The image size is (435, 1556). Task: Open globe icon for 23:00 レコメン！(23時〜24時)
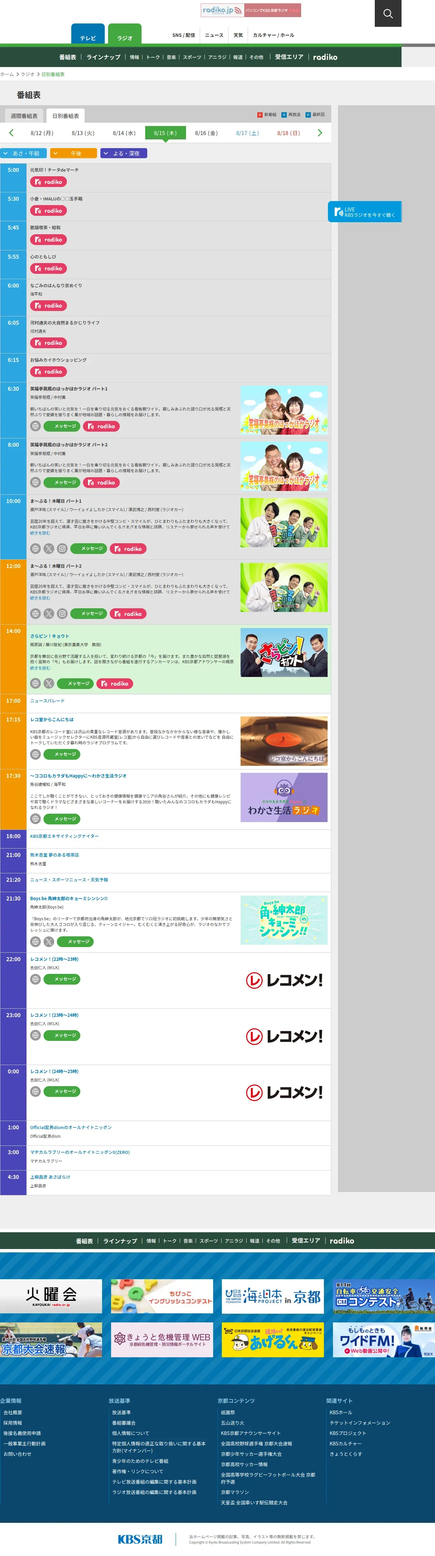[x=35, y=1035]
